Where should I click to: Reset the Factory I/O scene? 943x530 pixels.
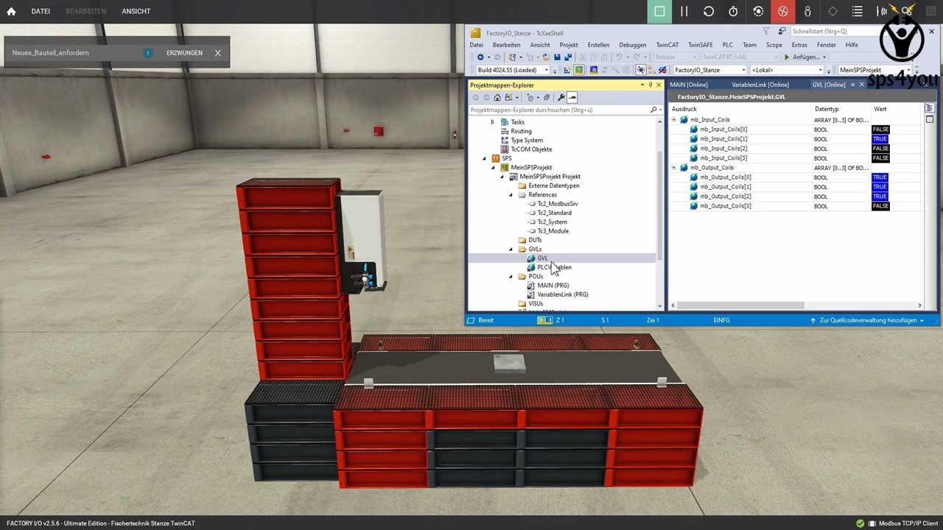(x=709, y=11)
